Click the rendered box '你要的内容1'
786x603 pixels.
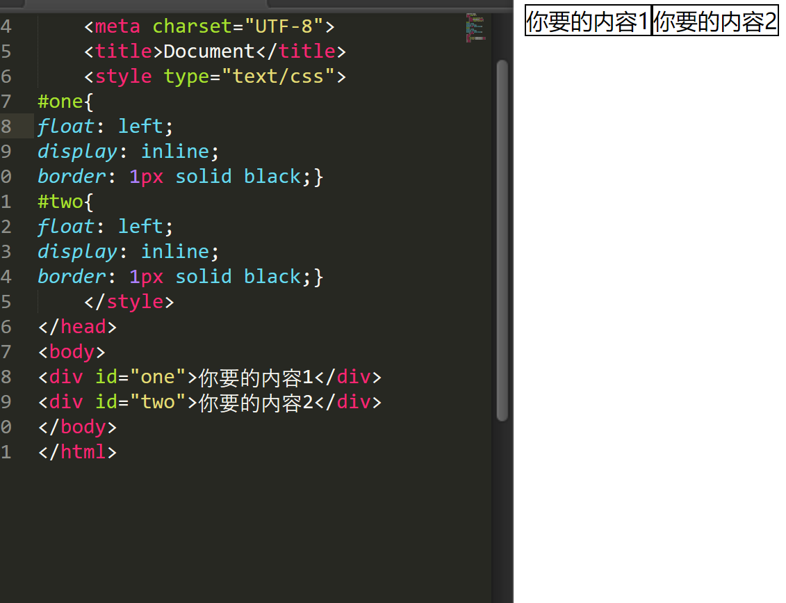588,21
